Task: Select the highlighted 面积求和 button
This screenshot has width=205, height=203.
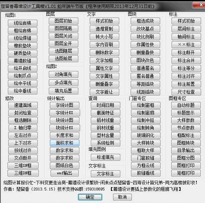Action: tap(65, 143)
